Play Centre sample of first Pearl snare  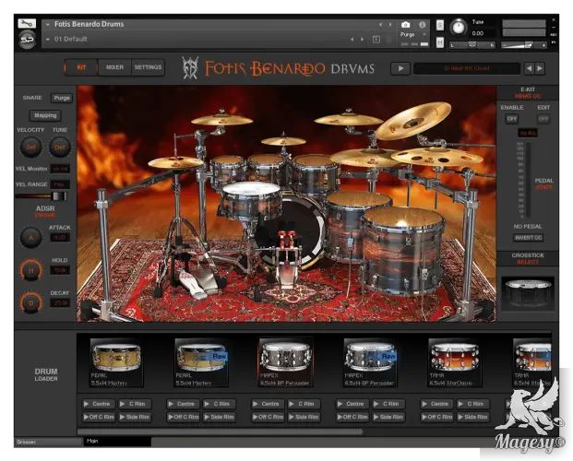[x=98, y=404]
